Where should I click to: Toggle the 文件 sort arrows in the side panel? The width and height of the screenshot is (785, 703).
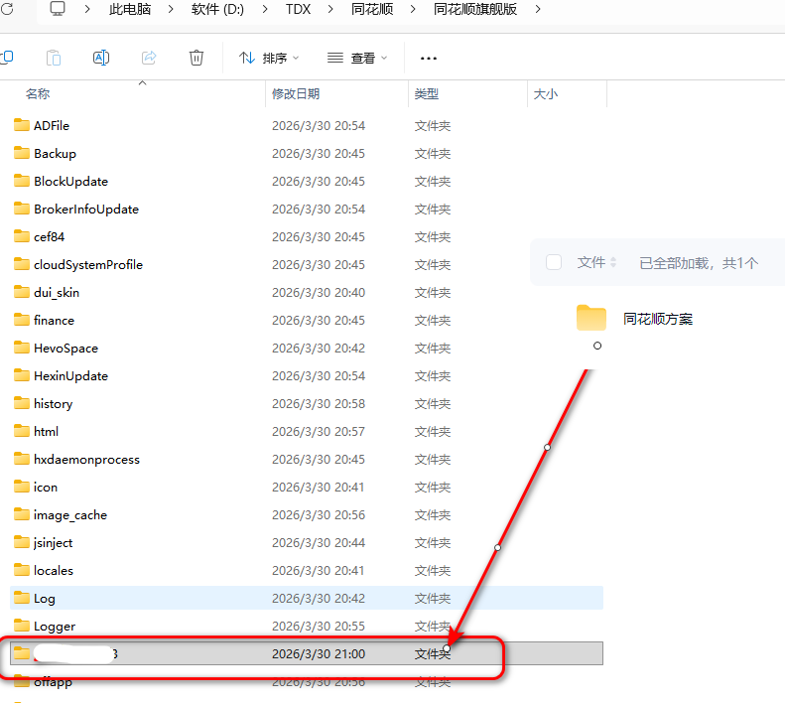click(x=613, y=262)
